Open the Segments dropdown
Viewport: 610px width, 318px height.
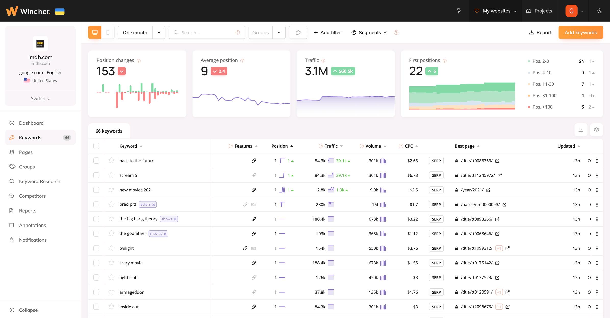369,32
